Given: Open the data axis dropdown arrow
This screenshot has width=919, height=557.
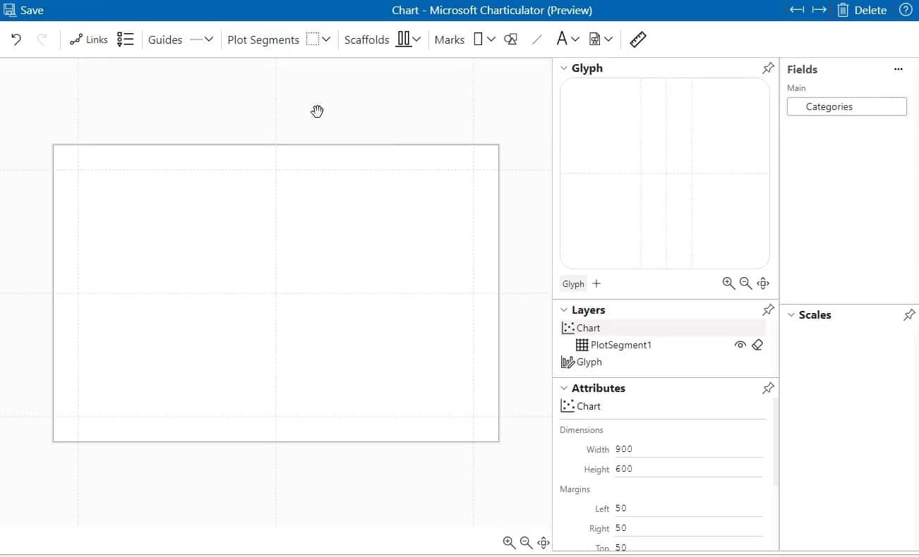Looking at the screenshot, I should 608,39.
